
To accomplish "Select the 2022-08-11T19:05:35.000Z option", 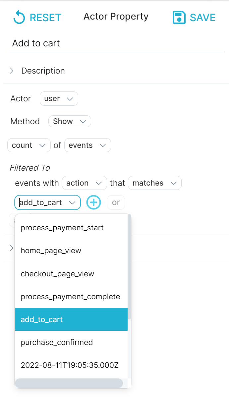I will [x=71, y=365].
